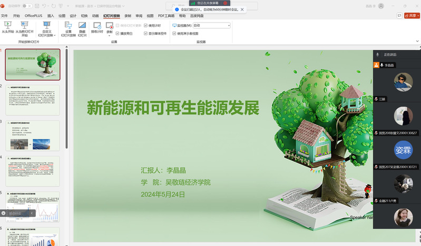Image resolution: width=421 pixels, height=246 pixels.
Task: Toggle 播放旁白 checkbox
Action: (118, 33)
